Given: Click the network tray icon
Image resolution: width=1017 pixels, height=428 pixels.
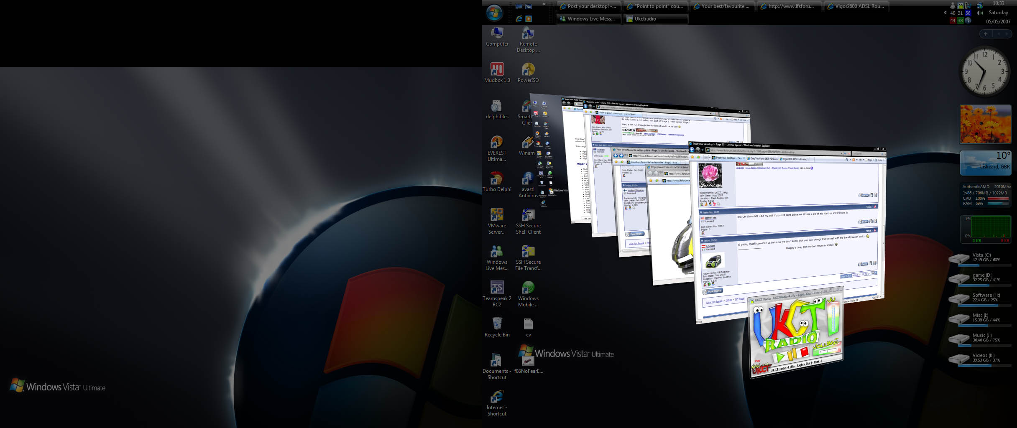Looking at the screenshot, I should pos(979,5).
